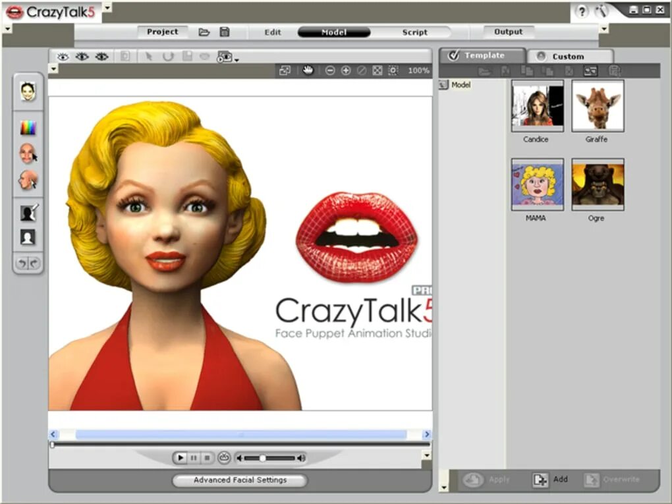This screenshot has width=672, height=504.
Task: Click the scrollbar left arrow under canvas
Action: point(53,435)
